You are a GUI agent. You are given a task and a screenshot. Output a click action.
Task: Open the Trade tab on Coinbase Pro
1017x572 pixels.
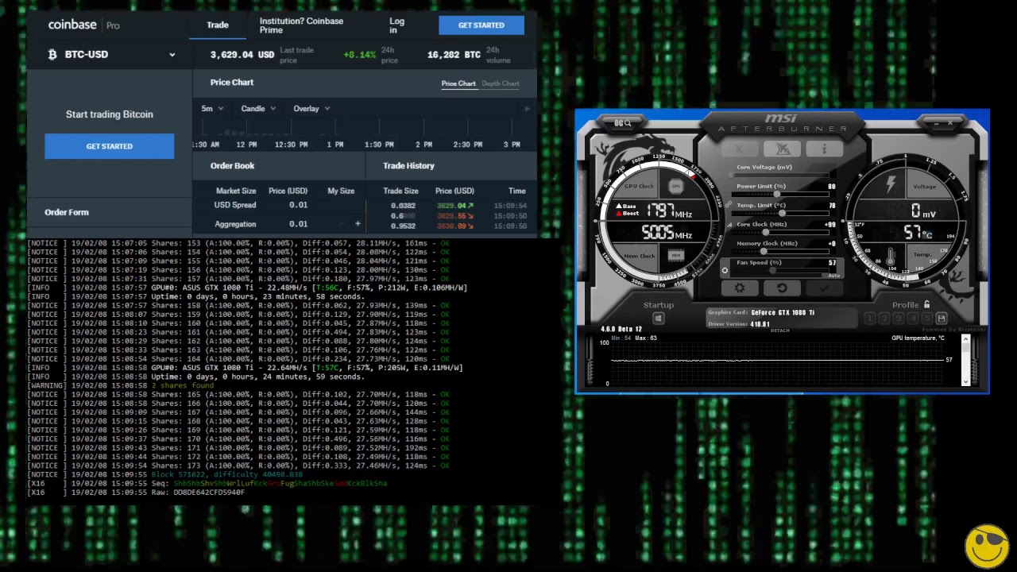tap(218, 25)
